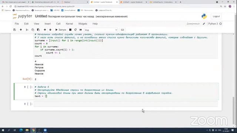Copy selected cells with the toolbar icon
Image resolution: width=237 pixels, height=133 pixels.
click(x=33, y=30)
